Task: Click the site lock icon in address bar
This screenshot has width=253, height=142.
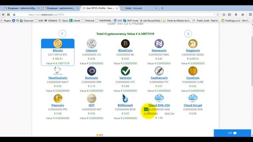Action: pyautogui.click(x=14, y=15)
